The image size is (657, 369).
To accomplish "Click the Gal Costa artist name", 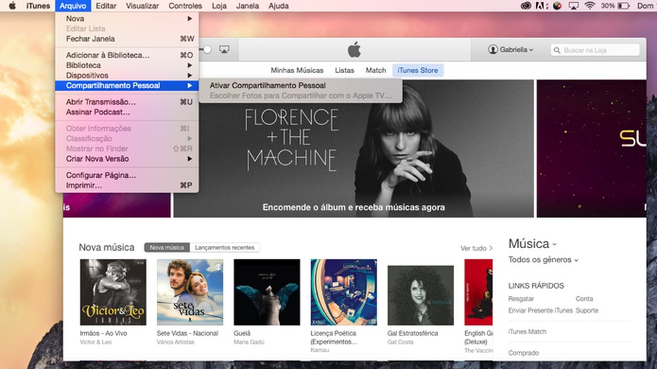I will tap(400, 342).
